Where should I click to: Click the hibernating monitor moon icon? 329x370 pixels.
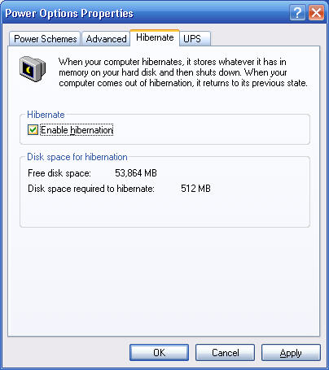pos(33,68)
